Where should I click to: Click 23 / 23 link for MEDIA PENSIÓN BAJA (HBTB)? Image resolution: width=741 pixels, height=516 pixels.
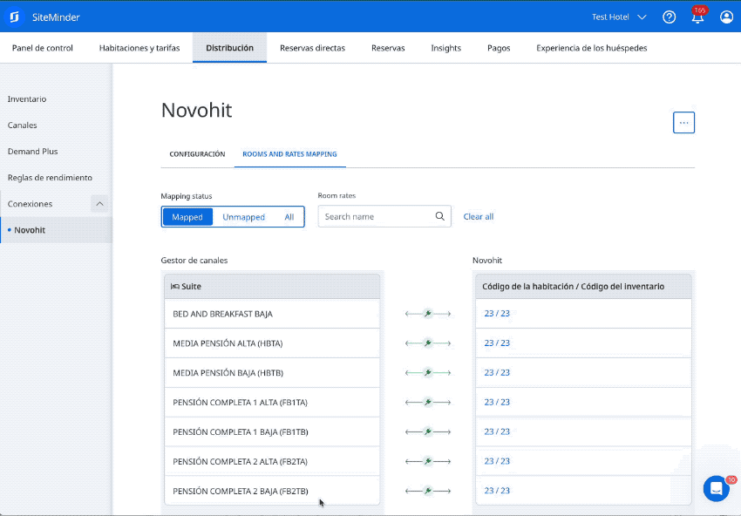(497, 372)
